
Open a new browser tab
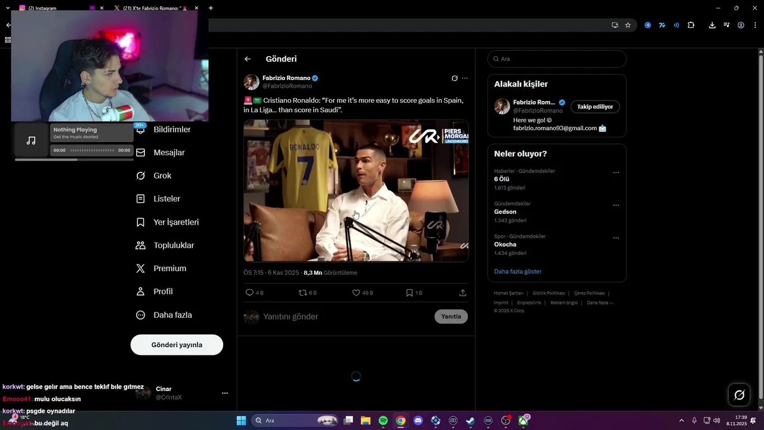tap(211, 8)
